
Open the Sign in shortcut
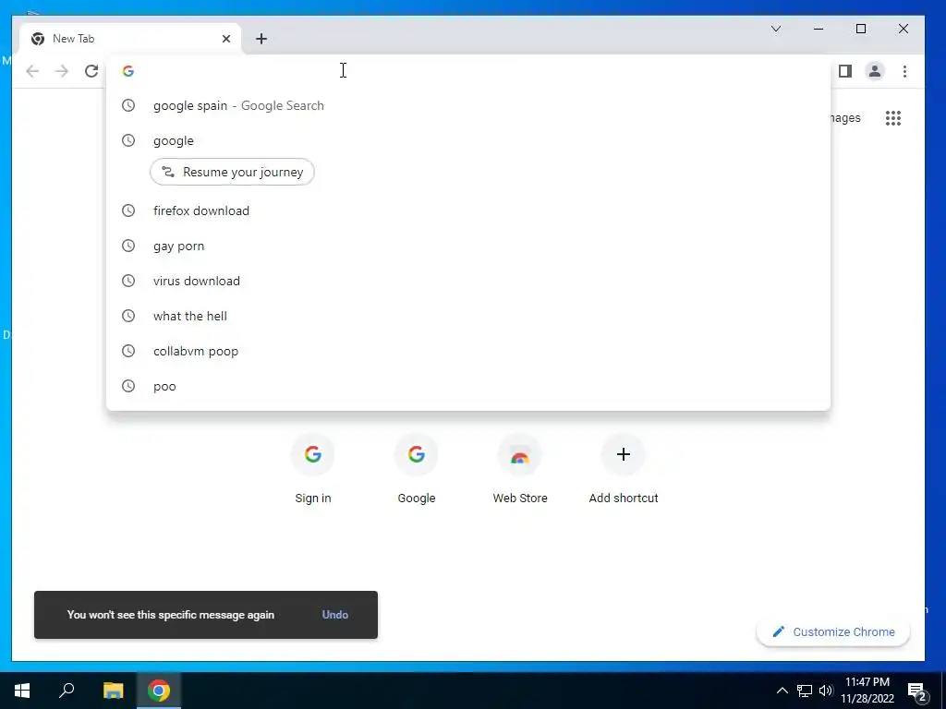312,468
